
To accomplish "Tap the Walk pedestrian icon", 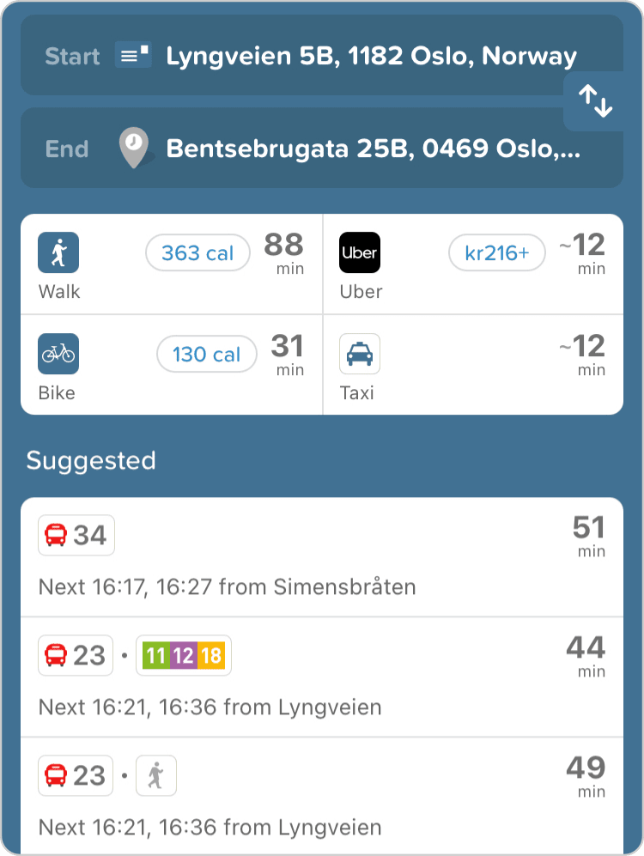I will click(x=58, y=252).
